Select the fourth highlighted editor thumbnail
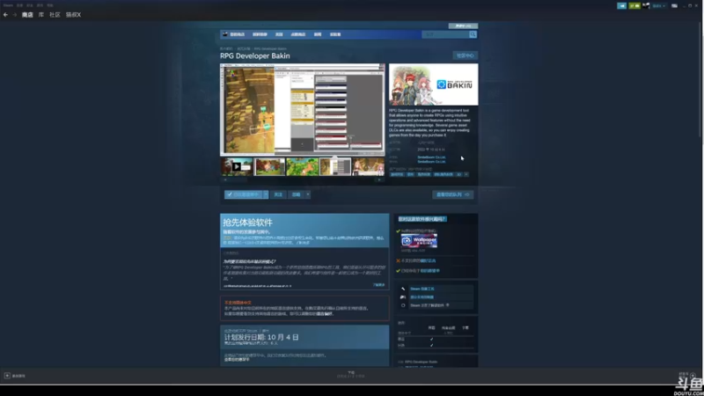This screenshot has height=396, width=704. coord(335,166)
